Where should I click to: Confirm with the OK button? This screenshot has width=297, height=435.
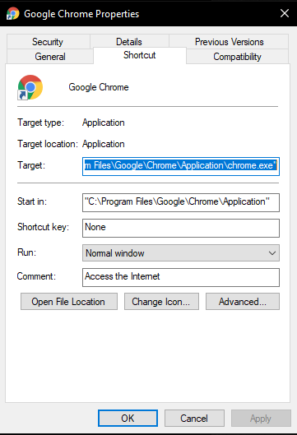[128, 418]
